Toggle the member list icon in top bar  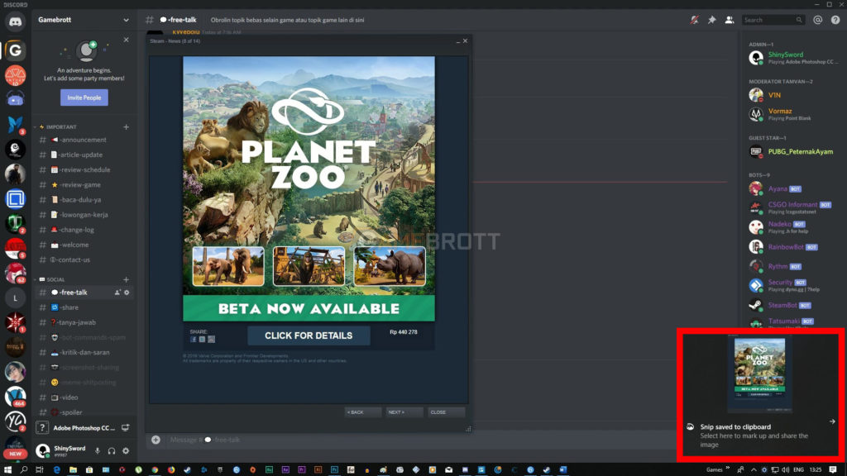coord(729,19)
